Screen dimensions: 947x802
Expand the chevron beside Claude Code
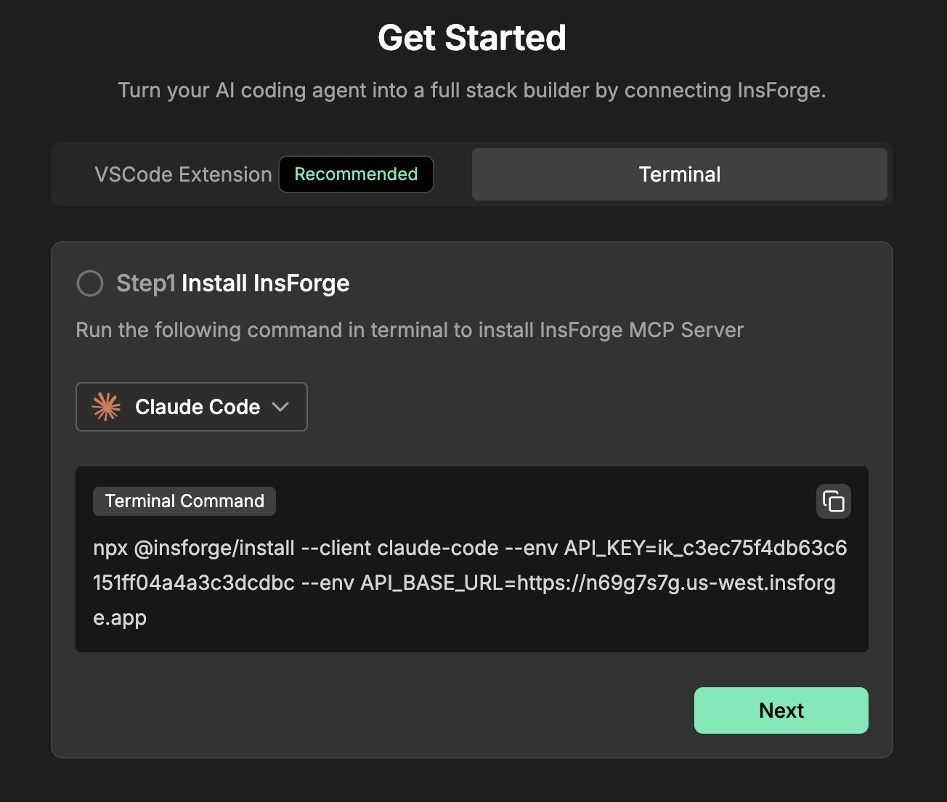coord(280,407)
